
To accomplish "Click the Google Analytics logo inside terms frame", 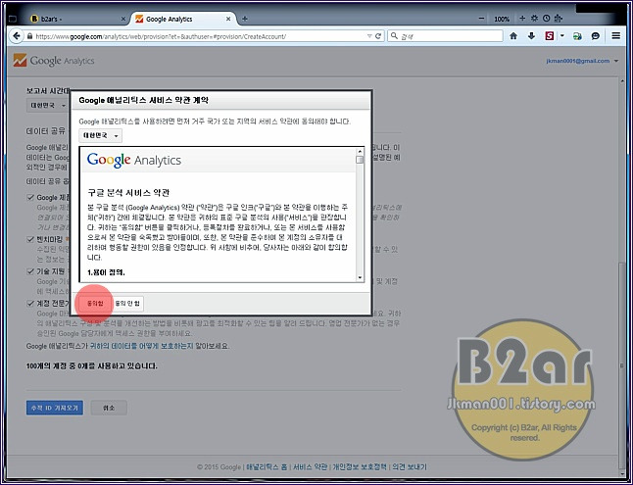I will pos(134,160).
